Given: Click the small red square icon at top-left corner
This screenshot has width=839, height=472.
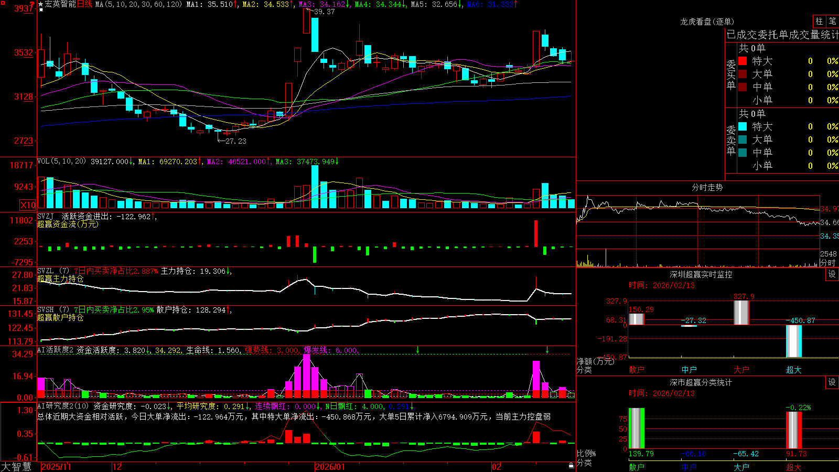Looking at the screenshot, I should tap(3, 3).
